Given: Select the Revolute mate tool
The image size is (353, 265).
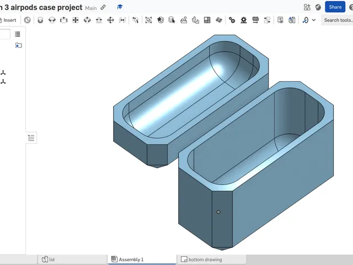Looking at the screenshot, I should [52, 20].
